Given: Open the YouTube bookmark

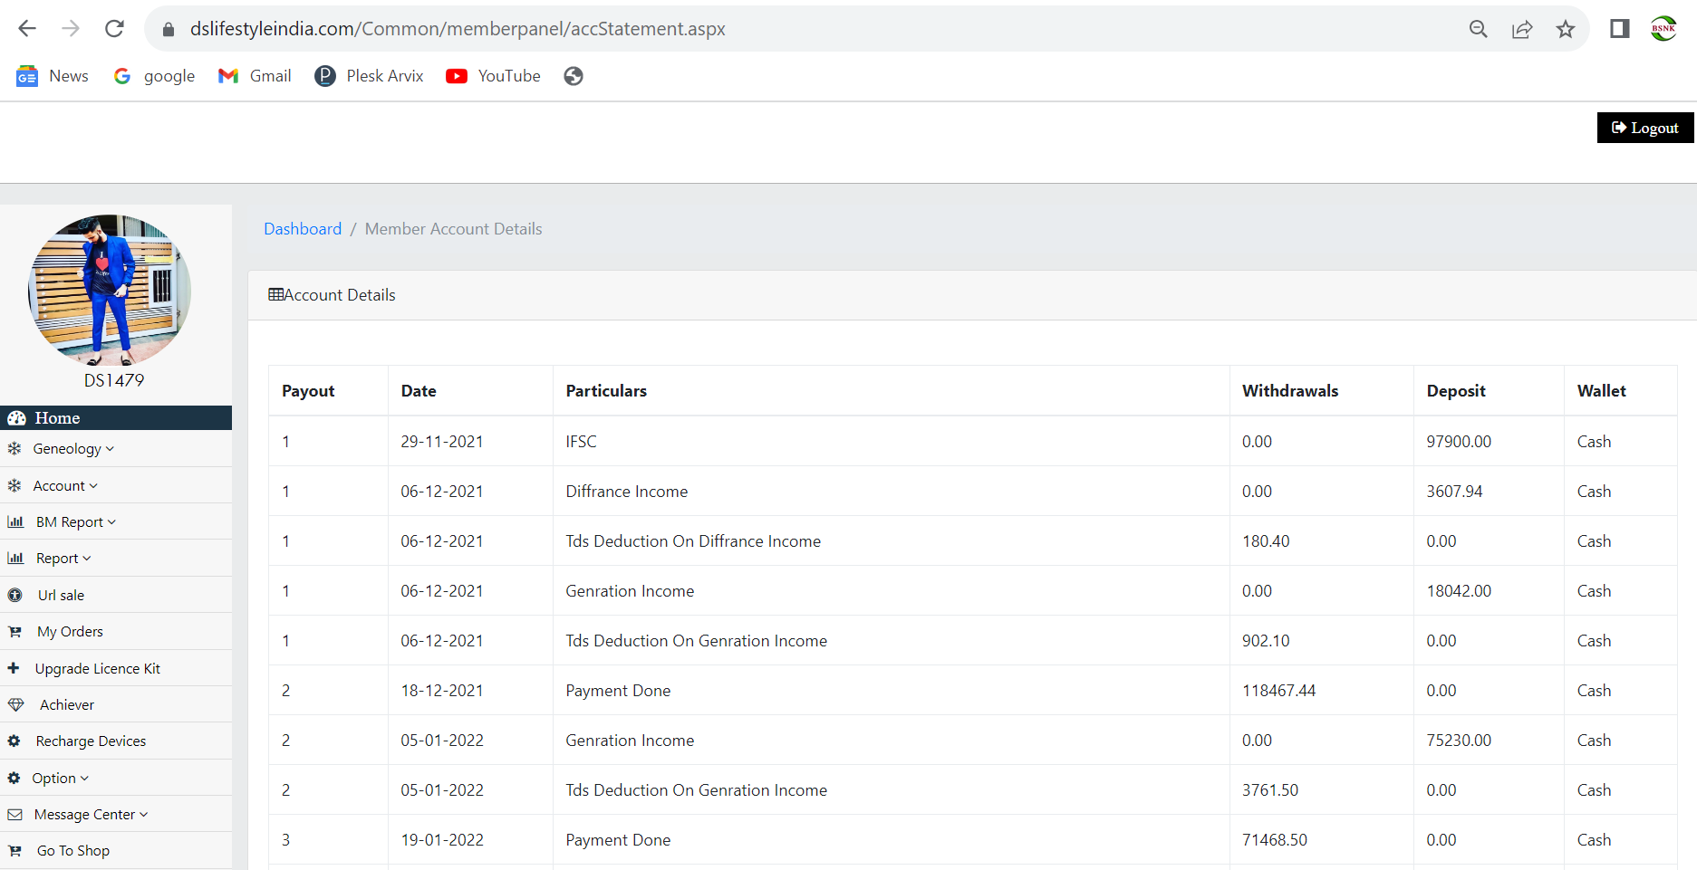Looking at the screenshot, I should click(x=493, y=76).
